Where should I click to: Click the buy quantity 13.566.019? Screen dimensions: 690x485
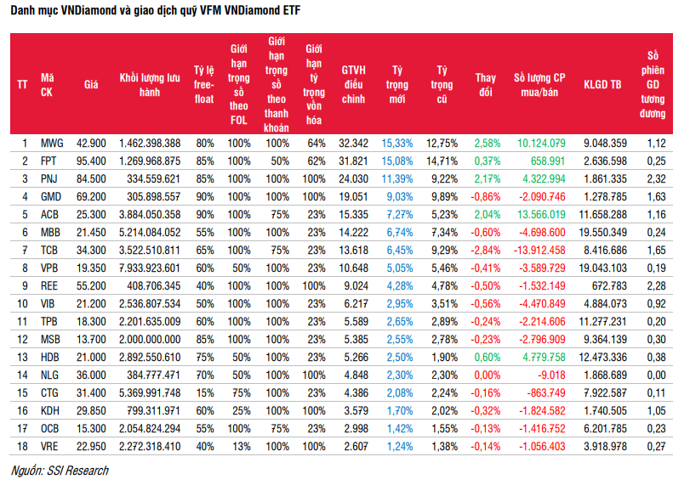541,214
